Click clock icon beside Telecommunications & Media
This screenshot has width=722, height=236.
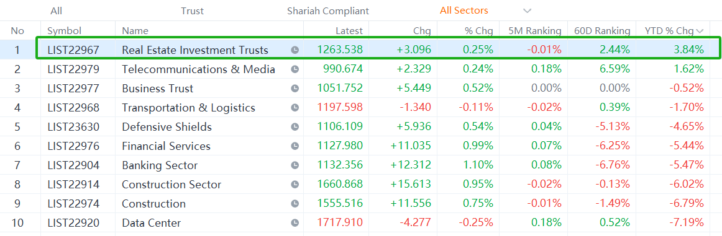[x=295, y=69]
